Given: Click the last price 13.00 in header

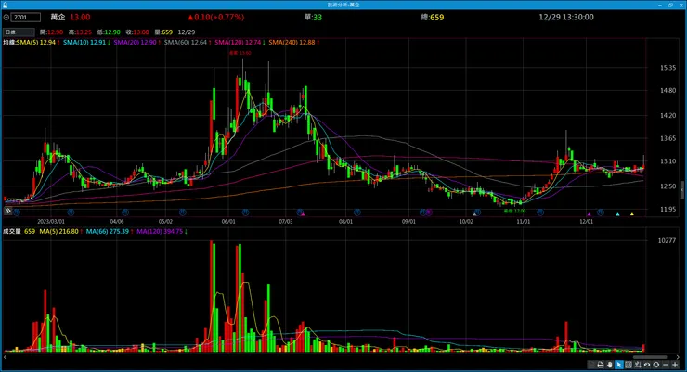Looking at the screenshot, I should [x=80, y=17].
